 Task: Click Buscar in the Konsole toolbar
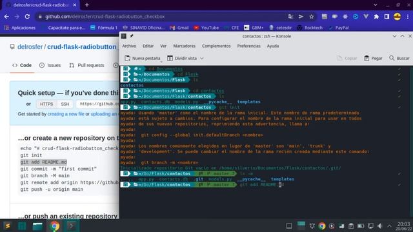coord(399,58)
